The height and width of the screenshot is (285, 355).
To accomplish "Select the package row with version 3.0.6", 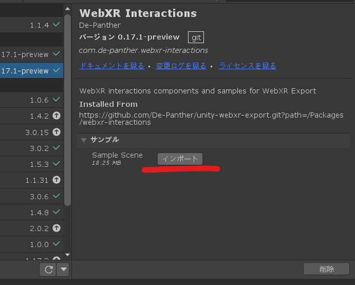I will (x=31, y=196).
